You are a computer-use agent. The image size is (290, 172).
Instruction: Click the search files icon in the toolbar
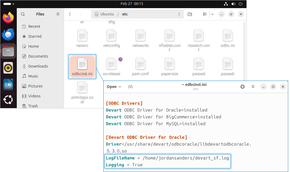click(190, 14)
